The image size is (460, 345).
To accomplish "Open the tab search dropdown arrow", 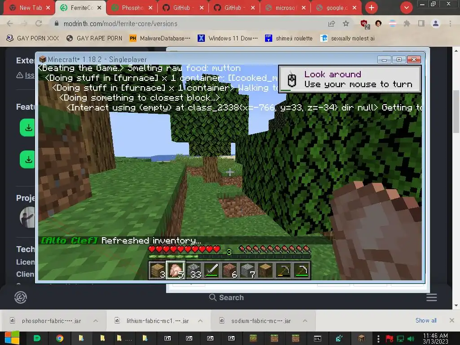I will coord(406,8).
